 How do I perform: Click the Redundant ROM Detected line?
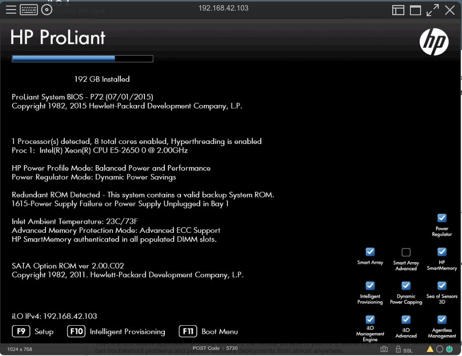tap(143, 195)
